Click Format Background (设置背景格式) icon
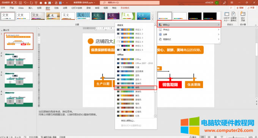This screenshot has height=138, width=258. (233, 17)
